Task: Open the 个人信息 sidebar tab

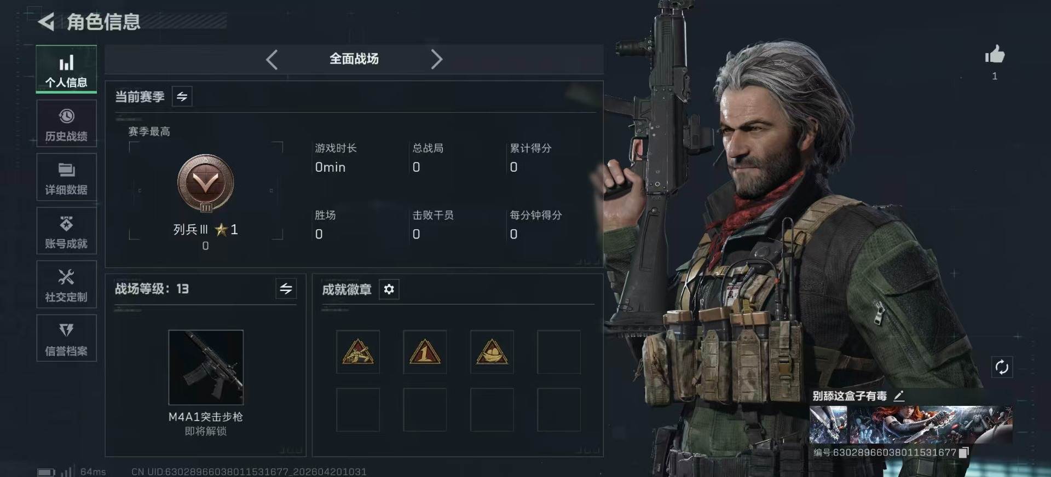Action: 66,69
